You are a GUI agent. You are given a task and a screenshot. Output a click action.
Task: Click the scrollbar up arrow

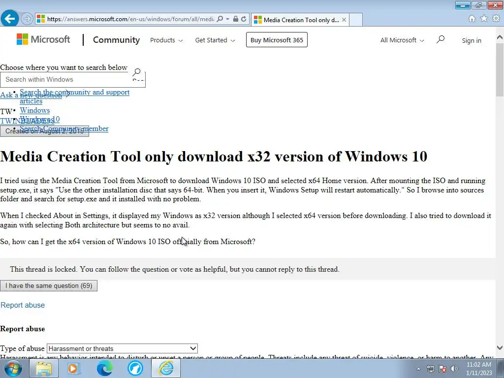coord(500,37)
